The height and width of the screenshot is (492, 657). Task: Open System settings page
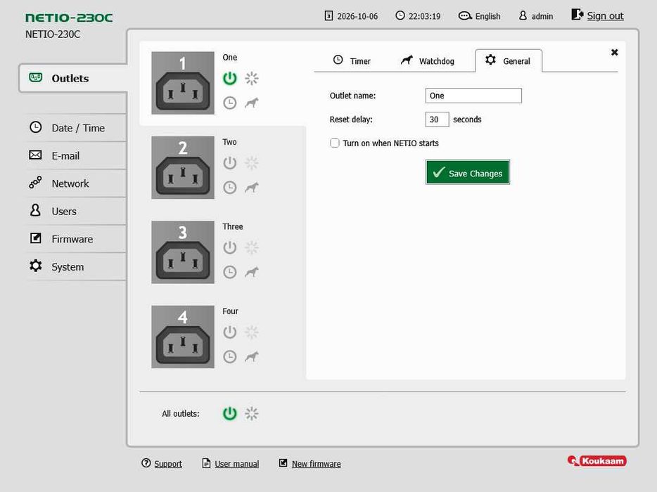[x=76, y=266]
